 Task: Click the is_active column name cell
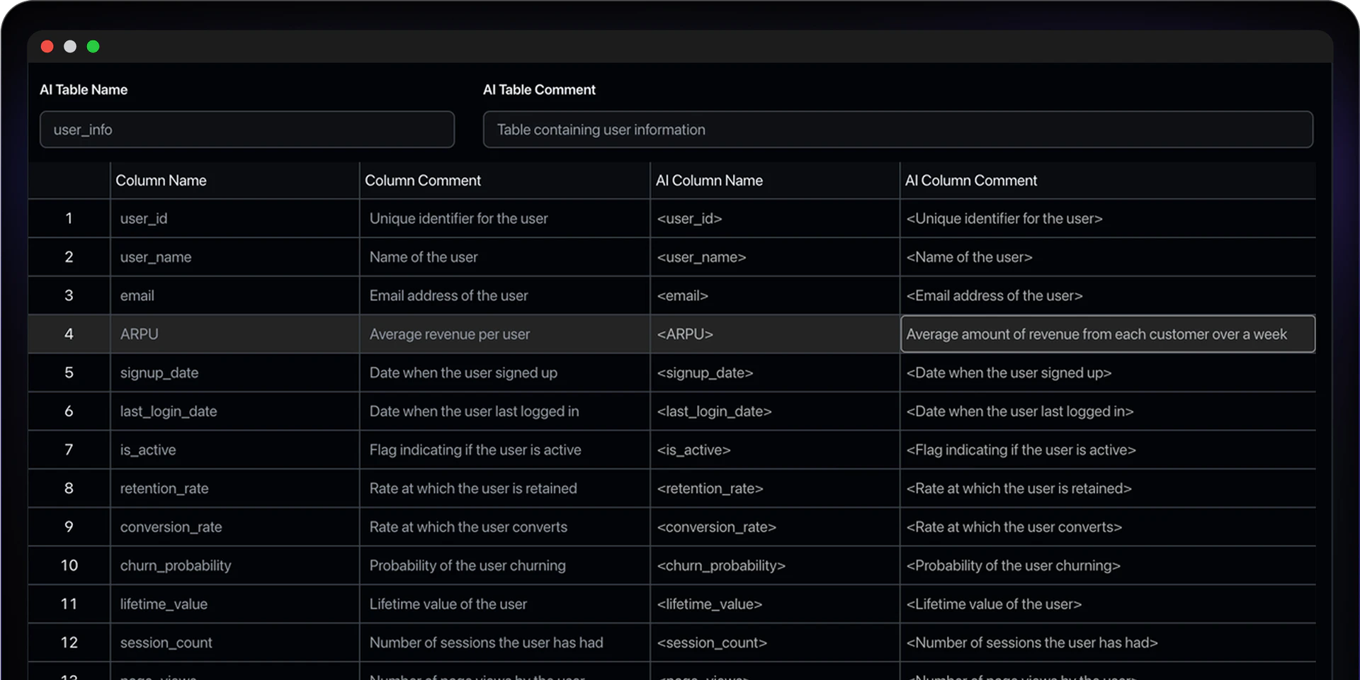147,449
